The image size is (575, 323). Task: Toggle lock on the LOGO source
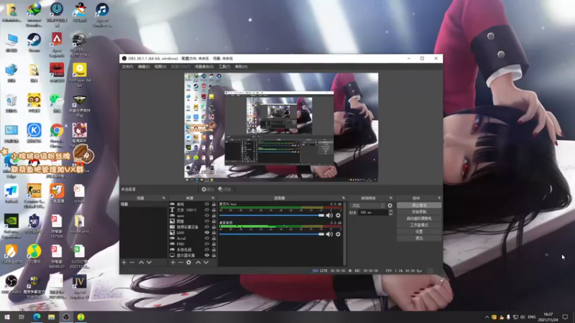click(x=213, y=233)
